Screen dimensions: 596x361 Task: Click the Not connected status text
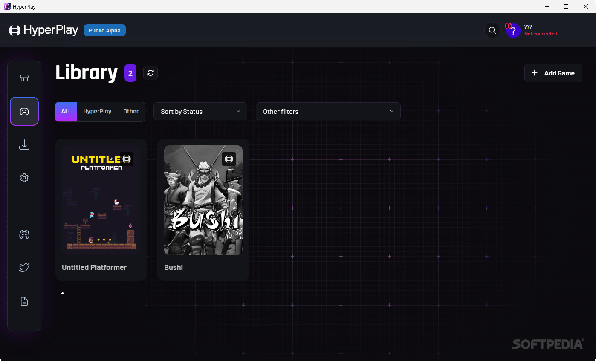pyautogui.click(x=541, y=34)
